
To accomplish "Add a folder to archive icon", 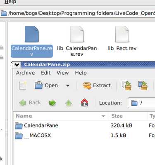I will coord(143,85).
